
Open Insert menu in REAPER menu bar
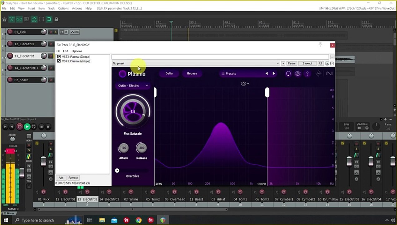pyautogui.click(x=32, y=8)
